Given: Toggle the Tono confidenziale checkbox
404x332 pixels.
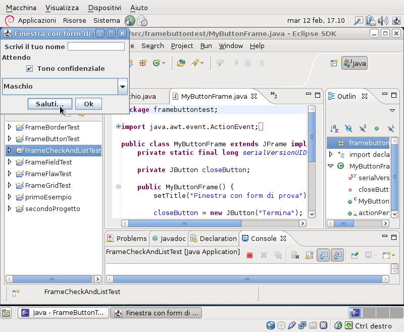Looking at the screenshot, I should tap(29, 68).
